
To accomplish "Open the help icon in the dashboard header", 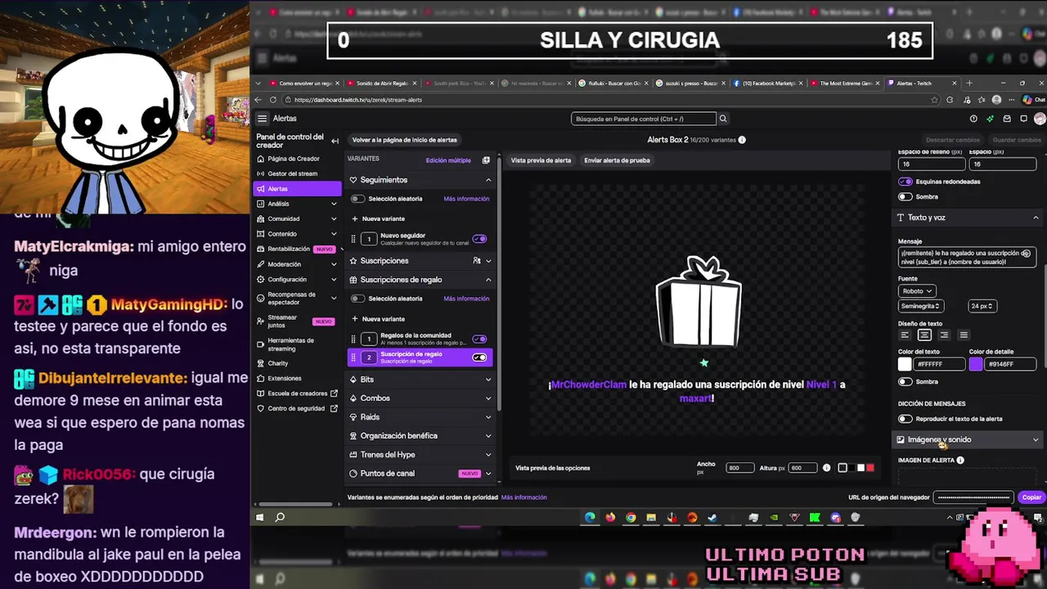I will coord(973,119).
